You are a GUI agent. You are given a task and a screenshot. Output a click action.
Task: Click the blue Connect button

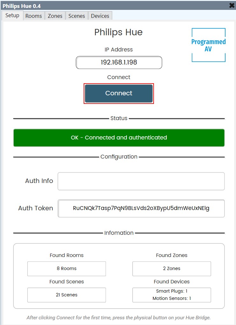pos(119,93)
